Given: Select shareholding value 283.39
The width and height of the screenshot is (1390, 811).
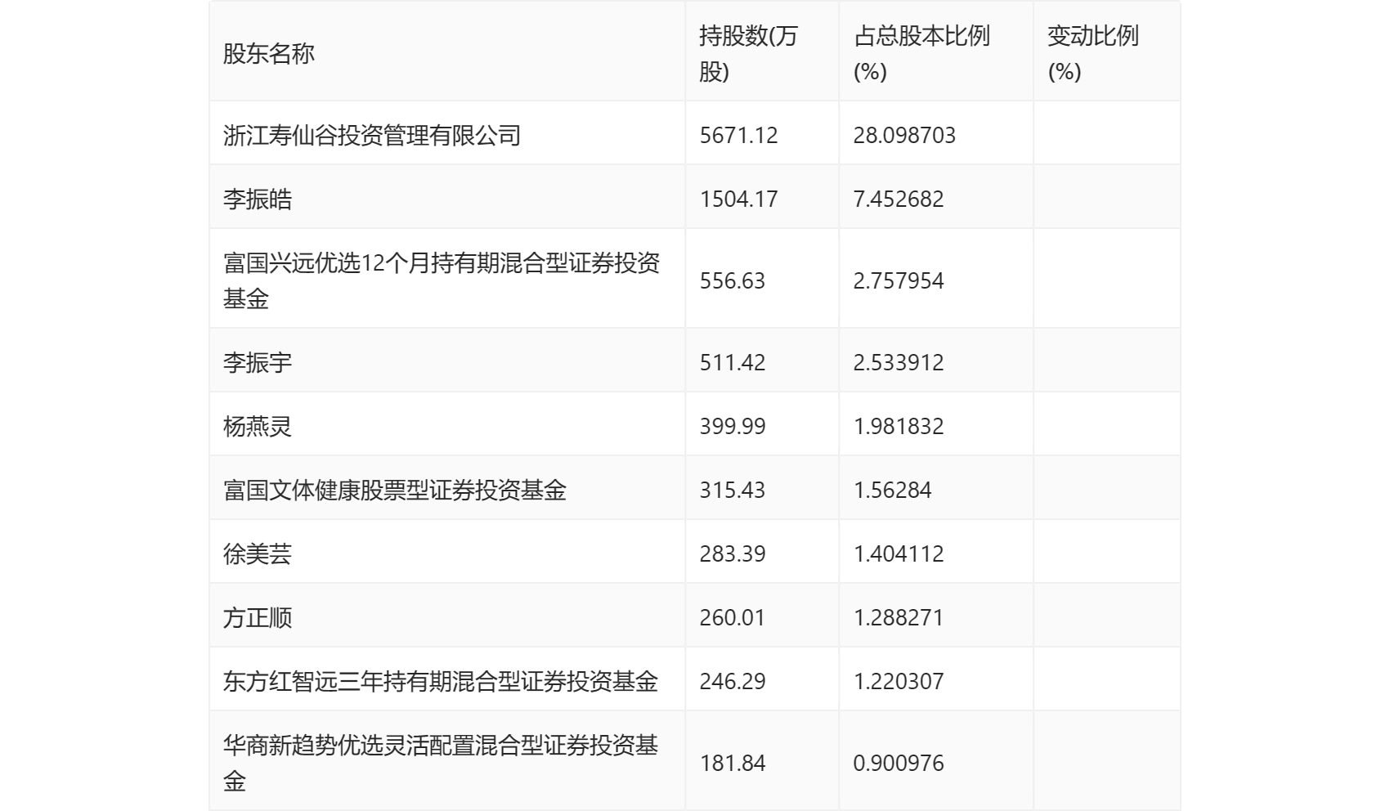Looking at the screenshot, I should click(733, 553).
